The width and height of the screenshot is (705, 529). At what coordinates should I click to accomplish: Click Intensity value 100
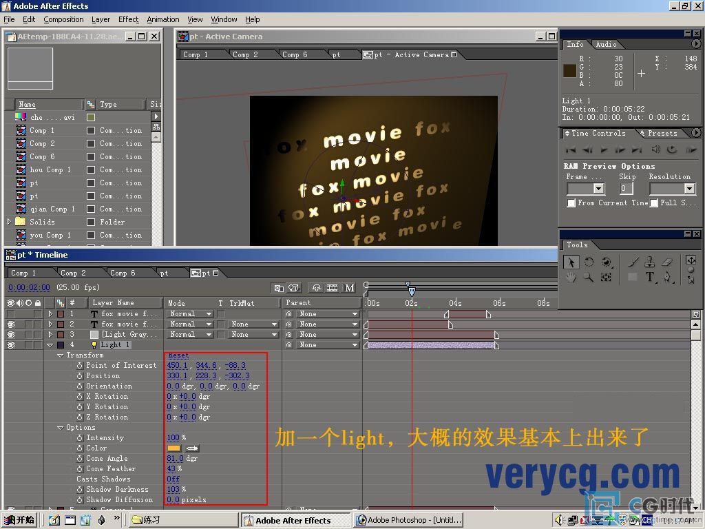[x=173, y=437]
